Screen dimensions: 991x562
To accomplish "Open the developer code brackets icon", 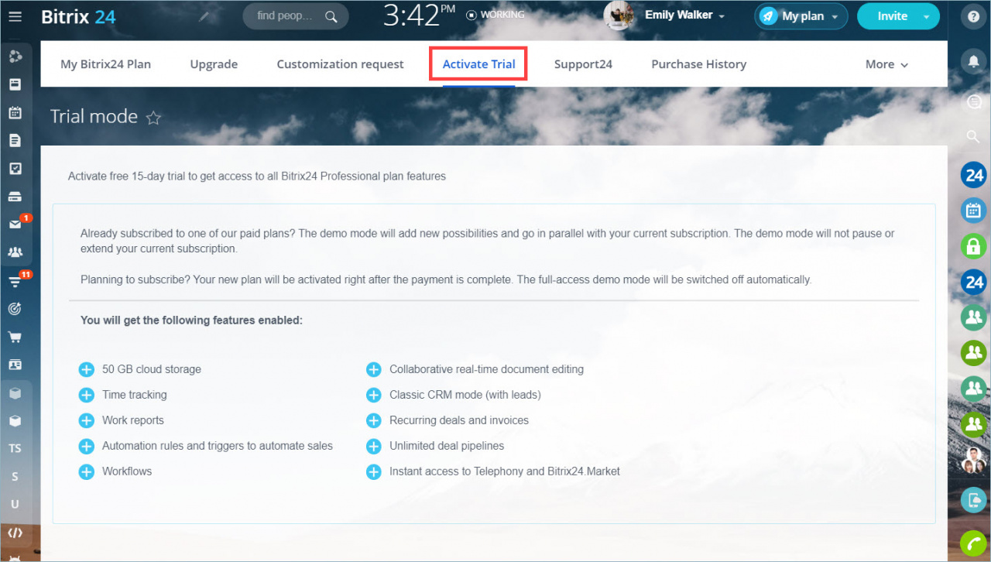I will click(15, 533).
